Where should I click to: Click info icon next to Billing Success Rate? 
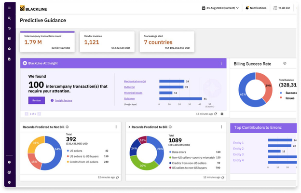pos(285,63)
